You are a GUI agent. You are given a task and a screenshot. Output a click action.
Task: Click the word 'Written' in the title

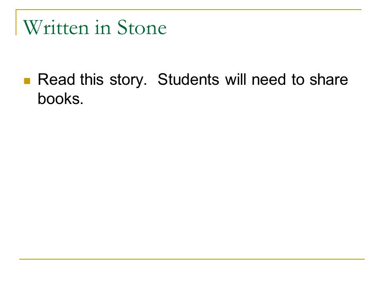pyautogui.click(x=56, y=28)
